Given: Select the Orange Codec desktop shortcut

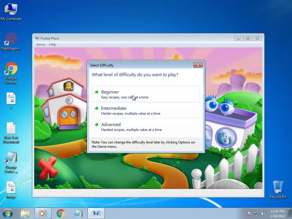Looking at the screenshot, I should (11, 162).
